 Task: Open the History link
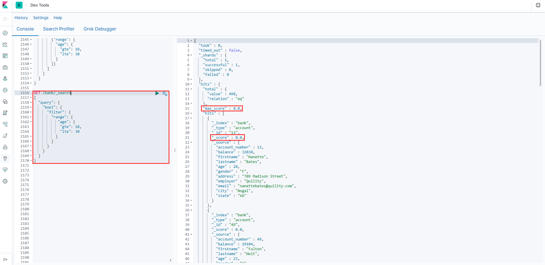coord(21,18)
